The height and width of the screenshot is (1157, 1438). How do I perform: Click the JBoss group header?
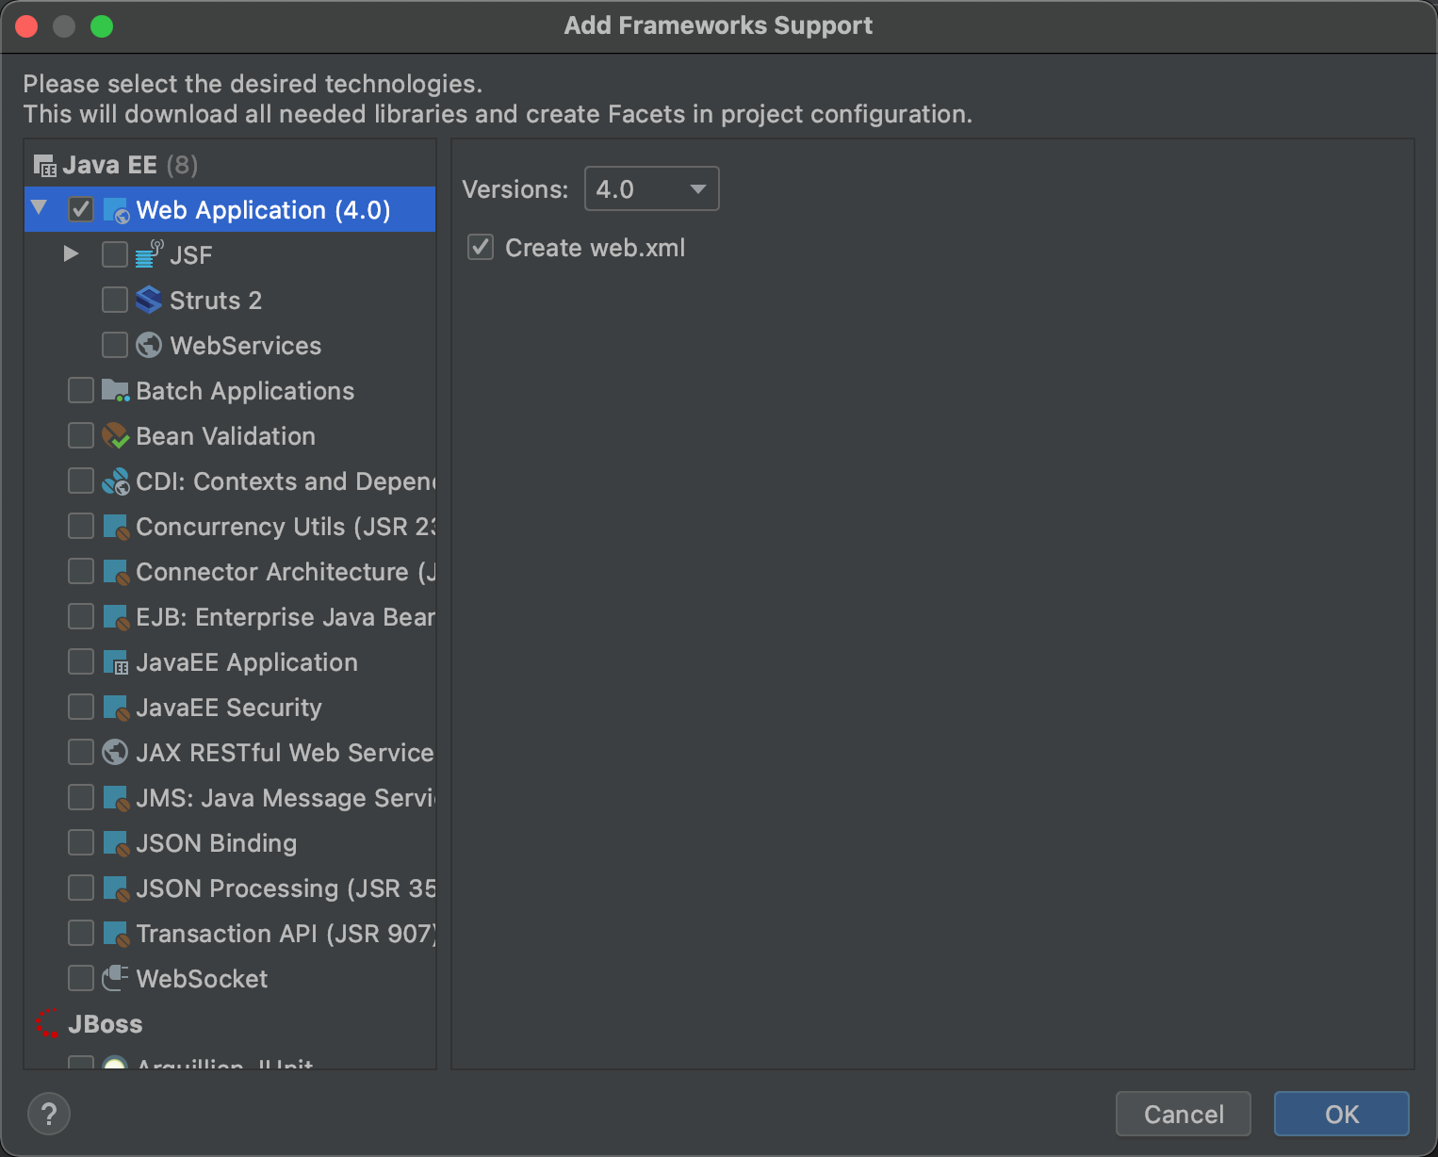pyautogui.click(x=106, y=1024)
